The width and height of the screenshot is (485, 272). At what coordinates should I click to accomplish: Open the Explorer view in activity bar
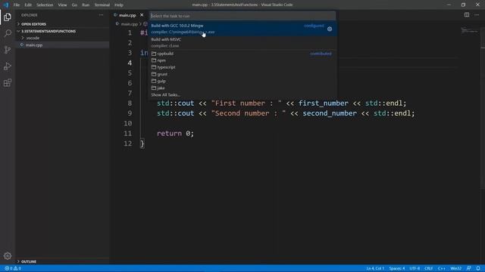(8, 17)
